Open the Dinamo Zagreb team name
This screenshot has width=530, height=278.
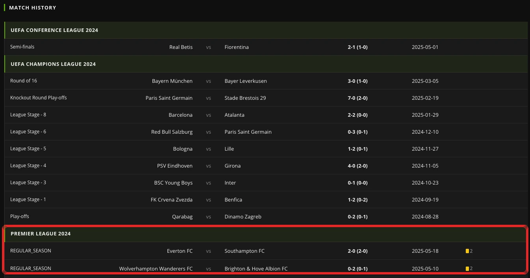[243, 216]
